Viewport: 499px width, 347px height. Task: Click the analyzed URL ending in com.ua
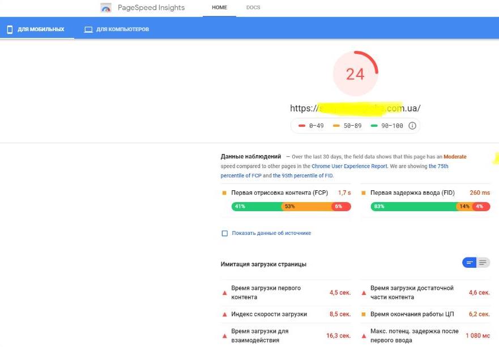[x=355, y=109]
